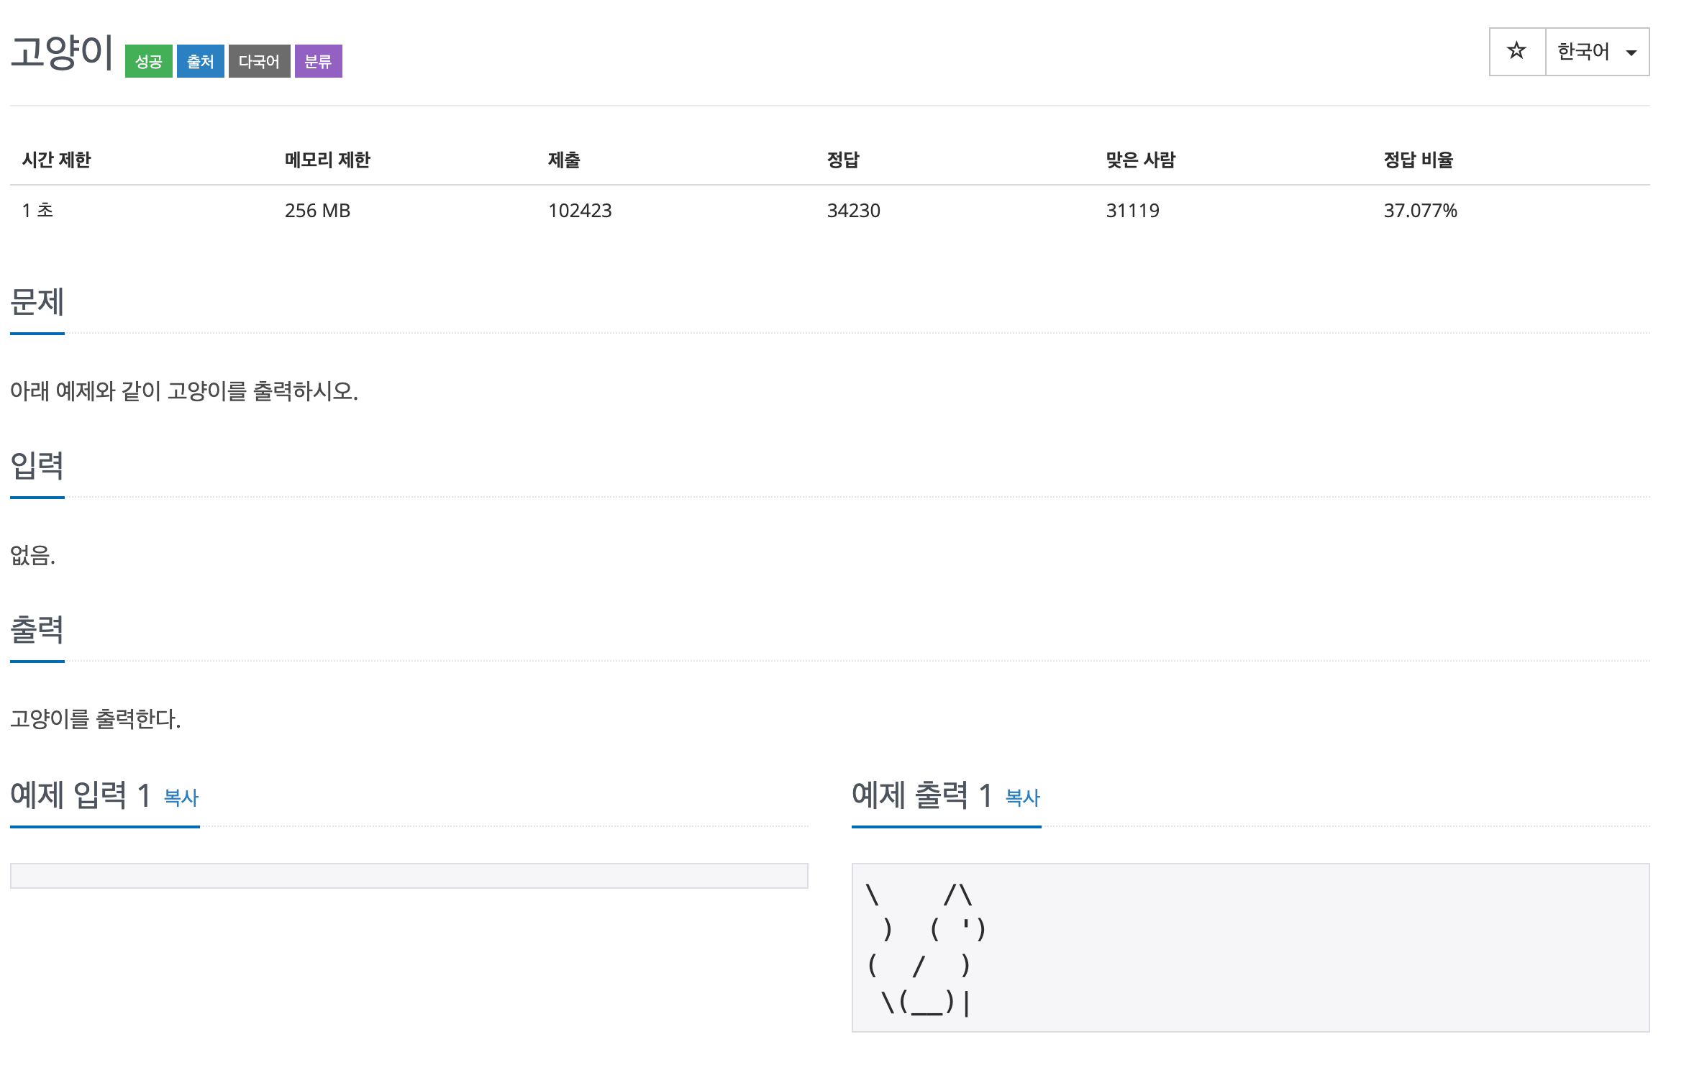Click the star favorite icon
This screenshot has width=1689, height=1070.
pyautogui.click(x=1516, y=51)
